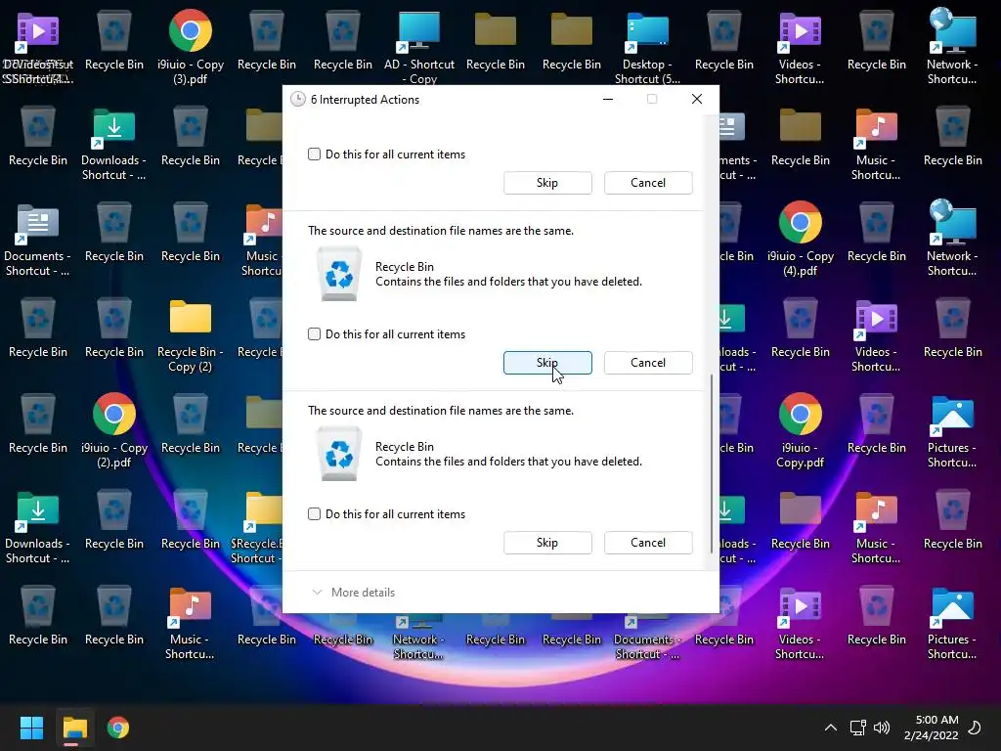1001x751 pixels.
Task: Click Cancel in the dialog's top section
Action: coord(648,183)
